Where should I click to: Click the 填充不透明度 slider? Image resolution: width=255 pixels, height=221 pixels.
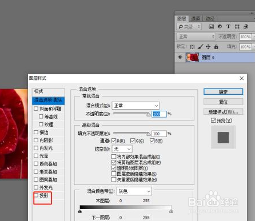(x=132, y=134)
